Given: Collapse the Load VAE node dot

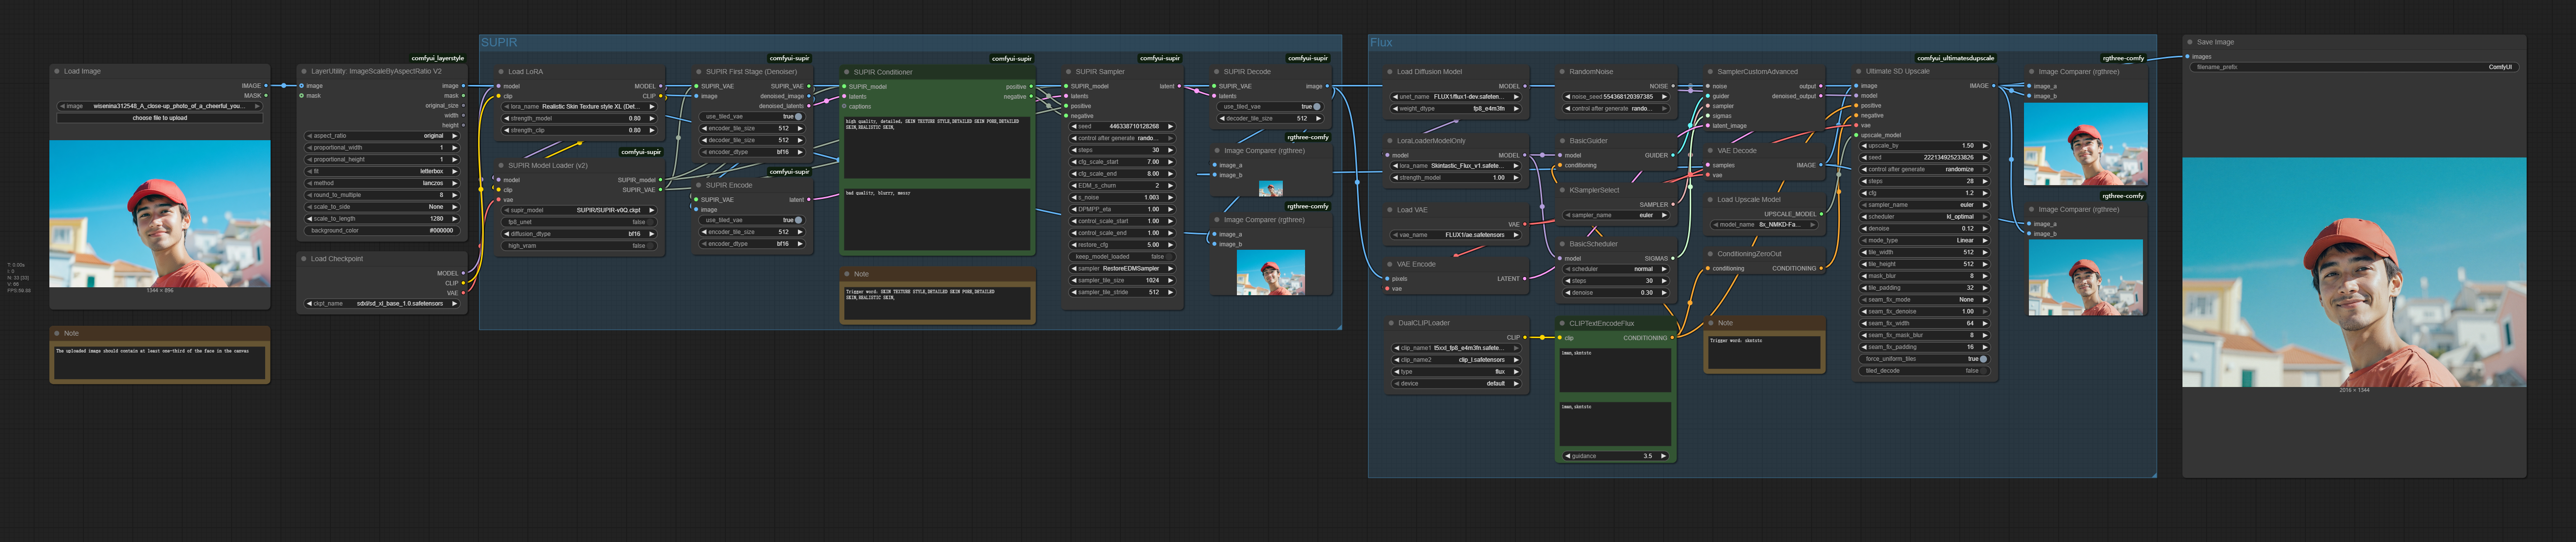Looking at the screenshot, I should (1389, 210).
